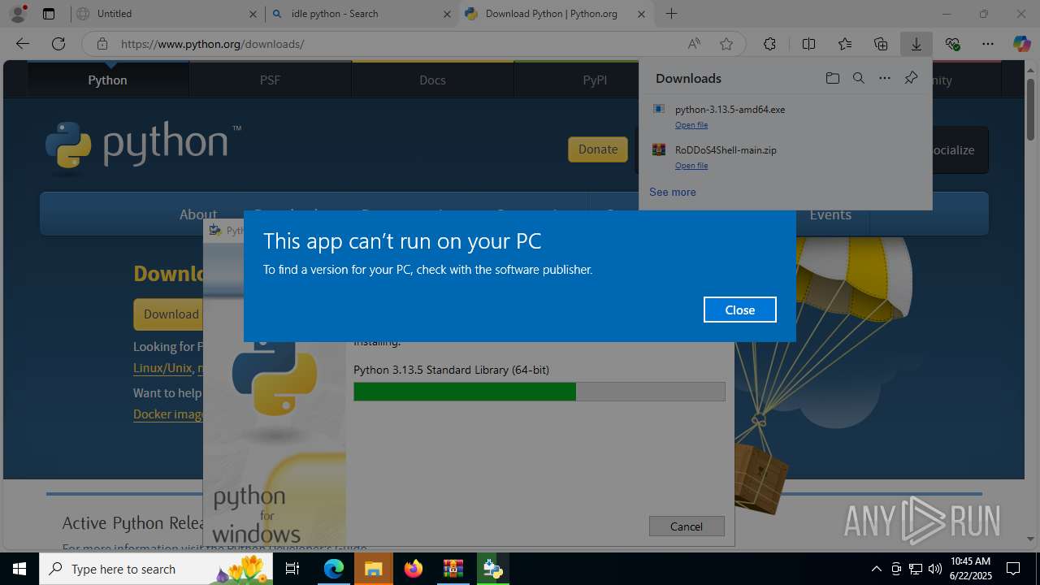Open the Favorites list icon

[x=845, y=44]
